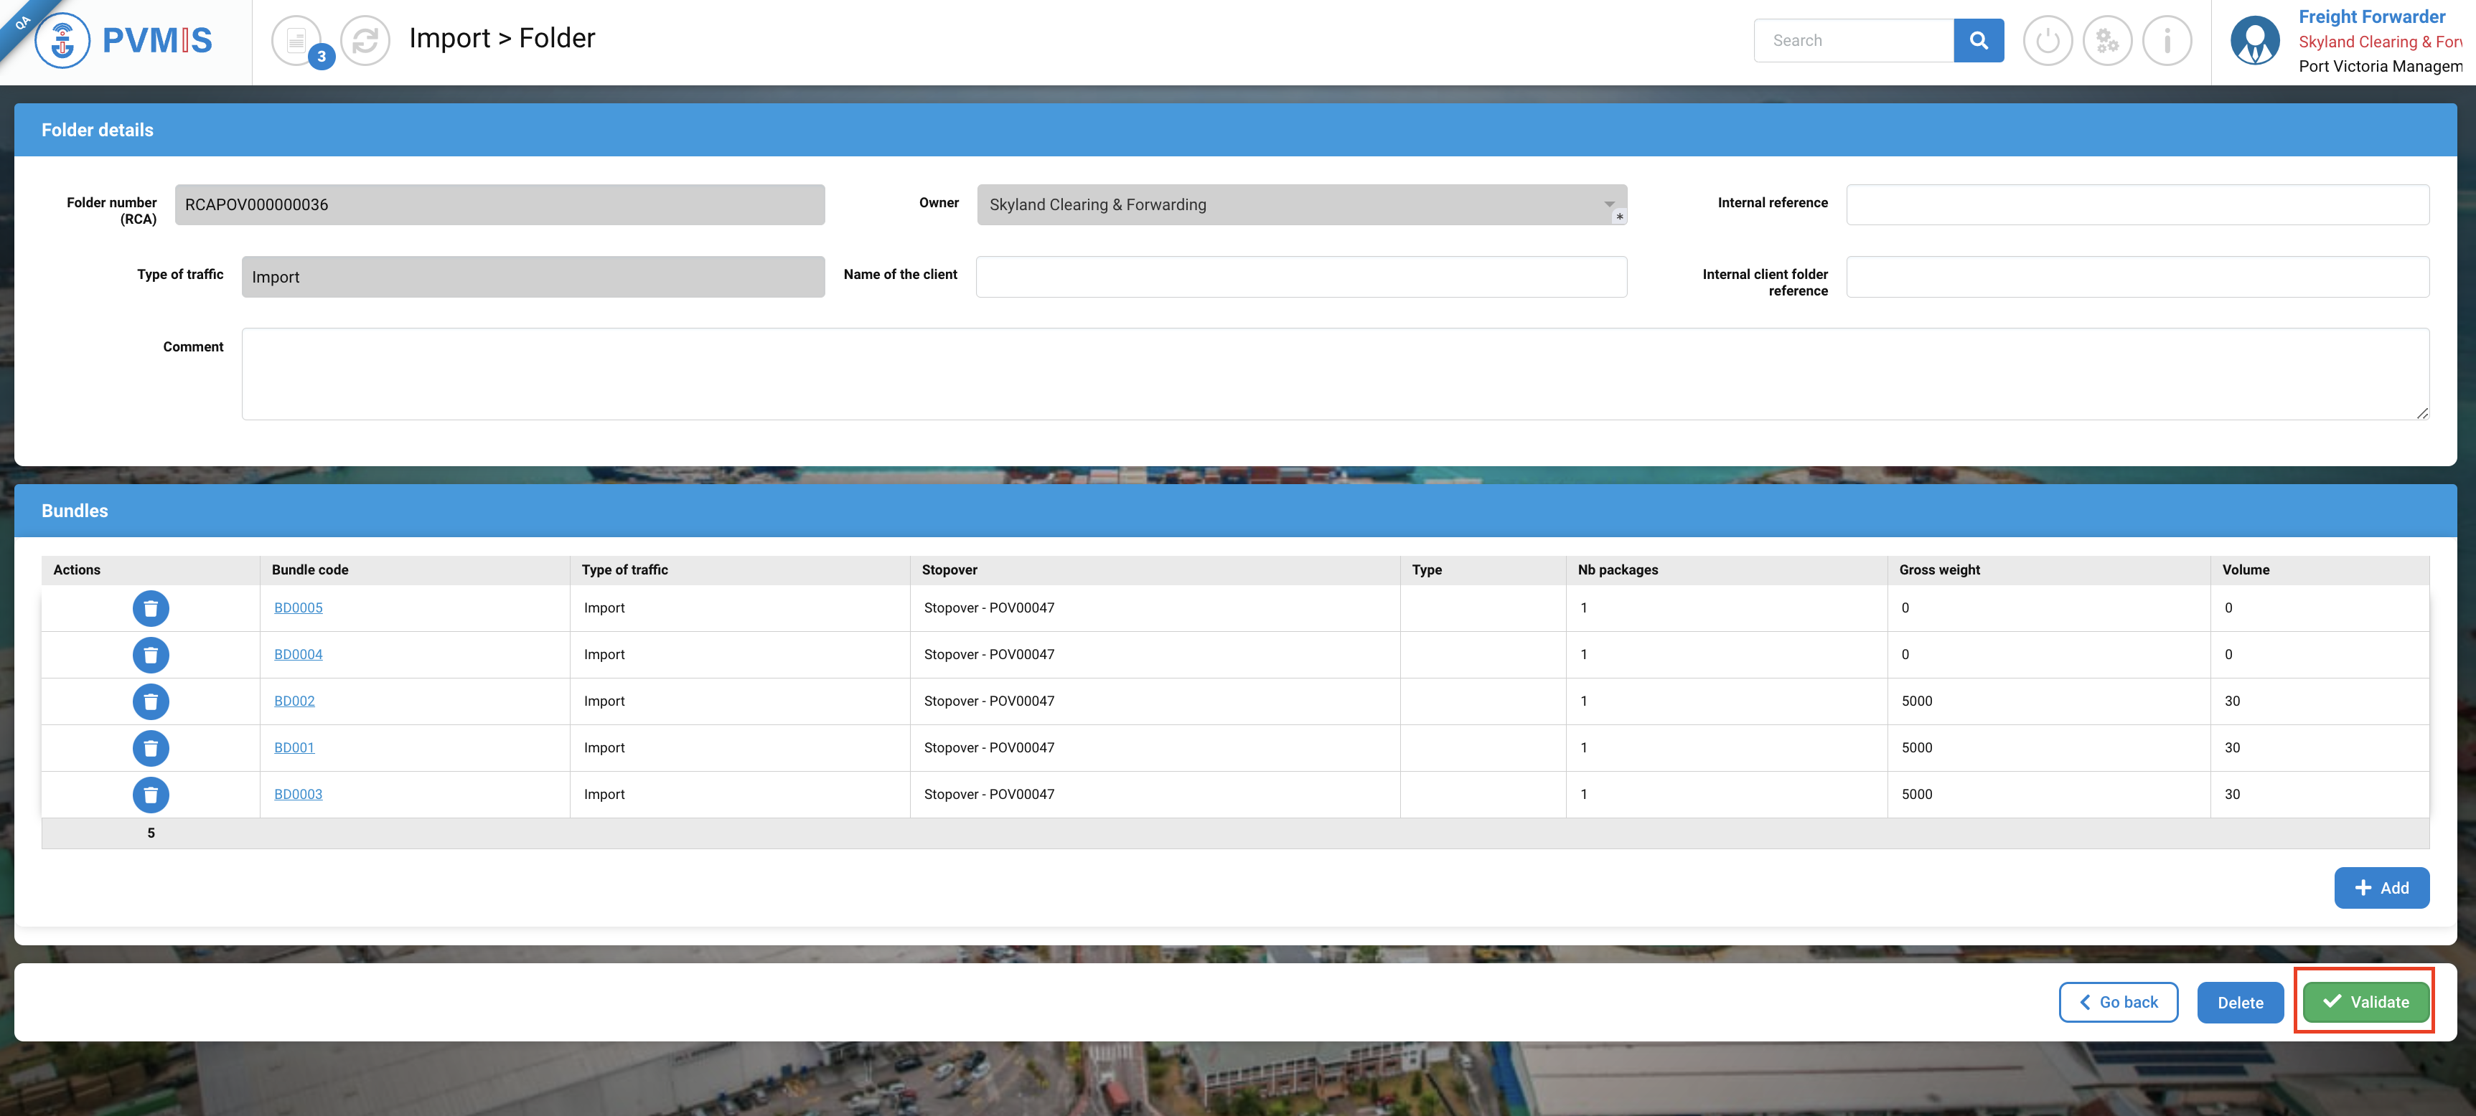Click the information icon in header

[x=2167, y=40]
